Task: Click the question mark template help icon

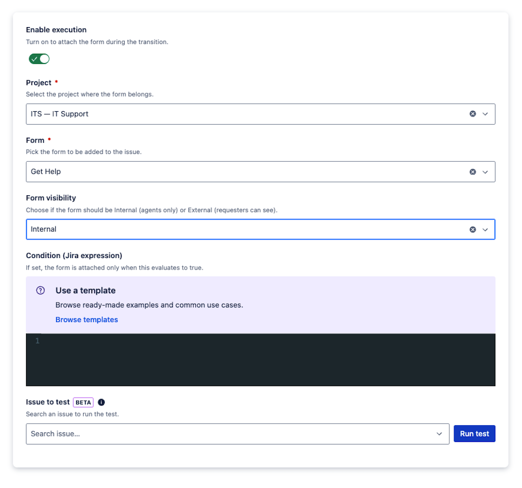Action: (41, 291)
